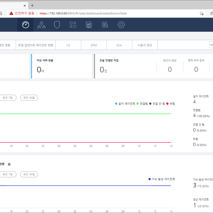The height and width of the screenshot is (213, 213).
Task: Open the organization hierarchy icon
Action: 42,25
